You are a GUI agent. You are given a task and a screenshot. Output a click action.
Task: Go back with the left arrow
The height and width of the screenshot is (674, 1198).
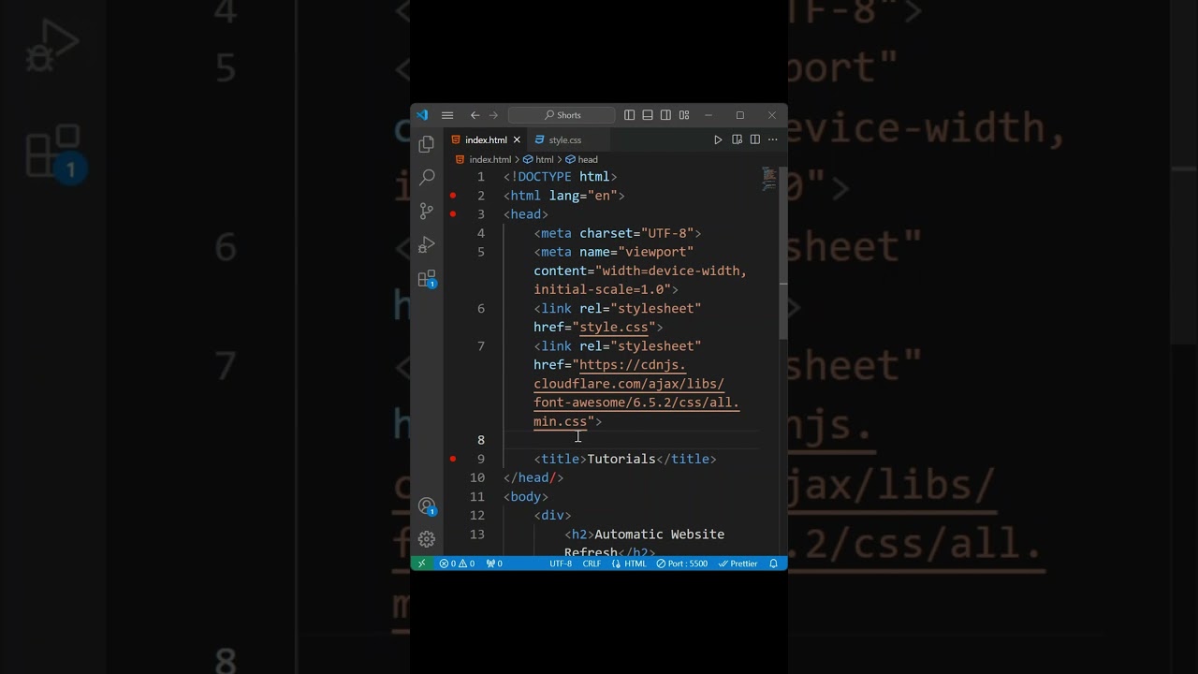[475, 115]
